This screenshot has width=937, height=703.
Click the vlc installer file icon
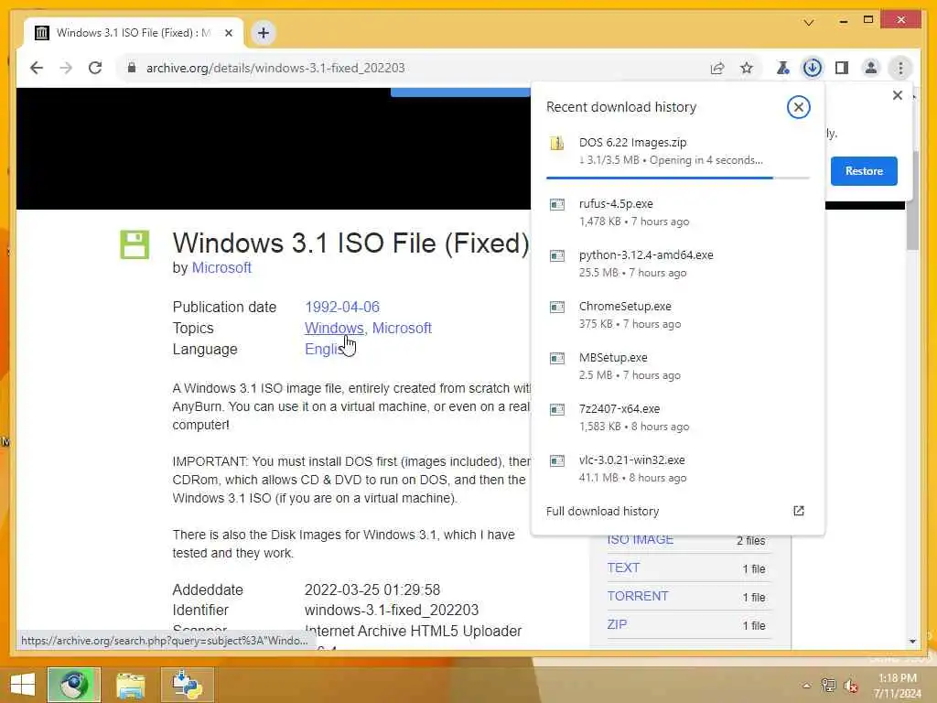(x=557, y=461)
